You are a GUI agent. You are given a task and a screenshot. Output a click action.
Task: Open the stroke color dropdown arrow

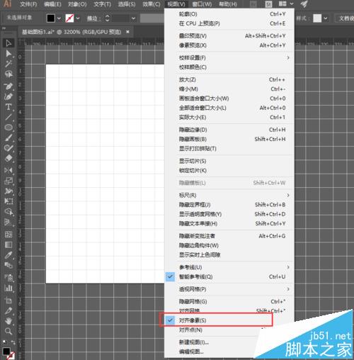click(x=78, y=18)
